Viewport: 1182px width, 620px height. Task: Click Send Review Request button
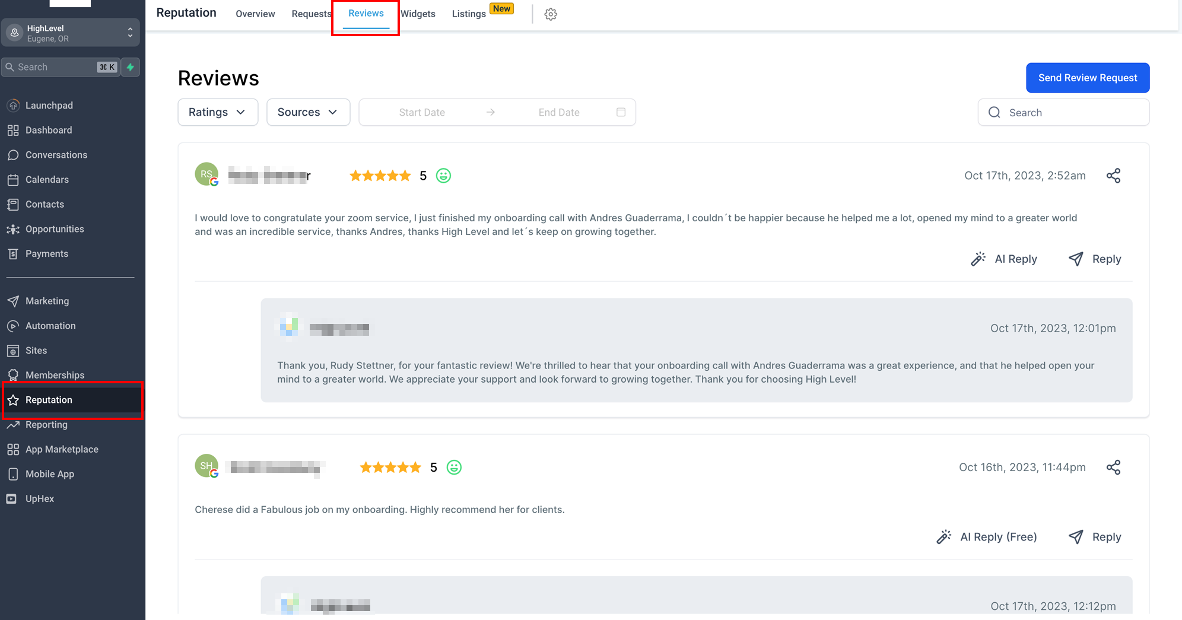(x=1088, y=78)
